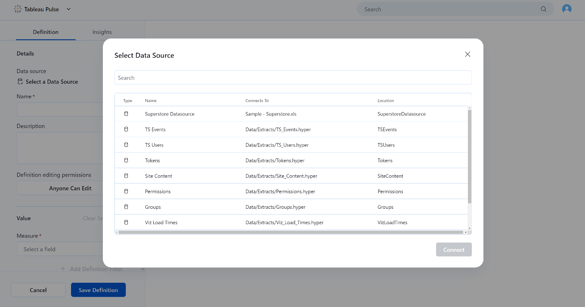The height and width of the screenshot is (307, 585).
Task: Click 'Data/Extracts/Permissions.hyper' cell
Action: (x=280, y=191)
